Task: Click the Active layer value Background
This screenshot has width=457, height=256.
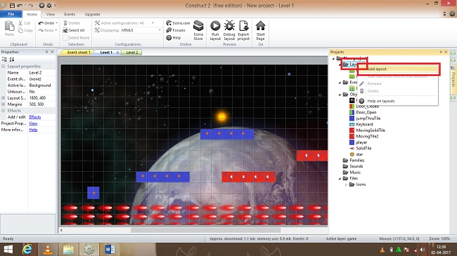Action: pyautogui.click(x=41, y=86)
